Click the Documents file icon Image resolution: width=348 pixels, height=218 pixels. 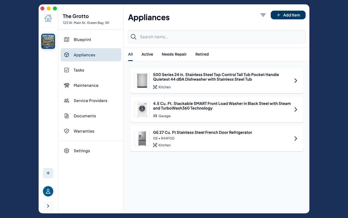67,116
